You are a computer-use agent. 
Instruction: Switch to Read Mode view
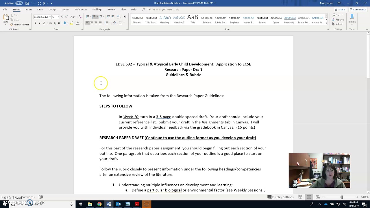(x=300, y=197)
